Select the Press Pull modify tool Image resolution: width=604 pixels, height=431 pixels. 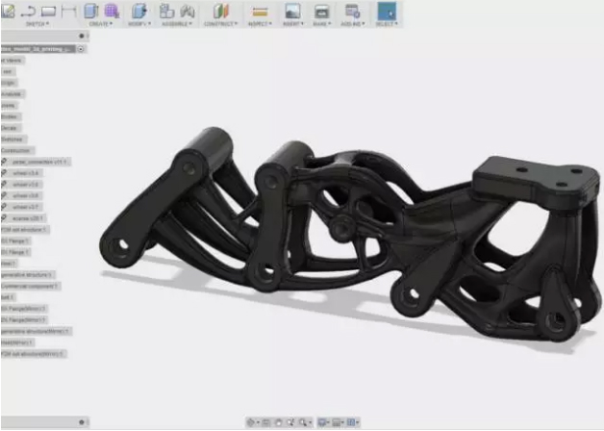click(x=139, y=11)
